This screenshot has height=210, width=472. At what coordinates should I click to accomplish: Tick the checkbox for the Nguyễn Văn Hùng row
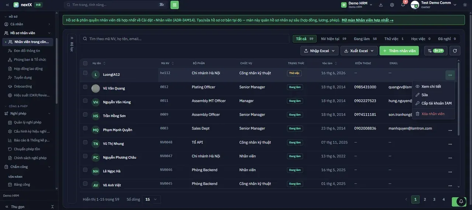click(x=85, y=101)
